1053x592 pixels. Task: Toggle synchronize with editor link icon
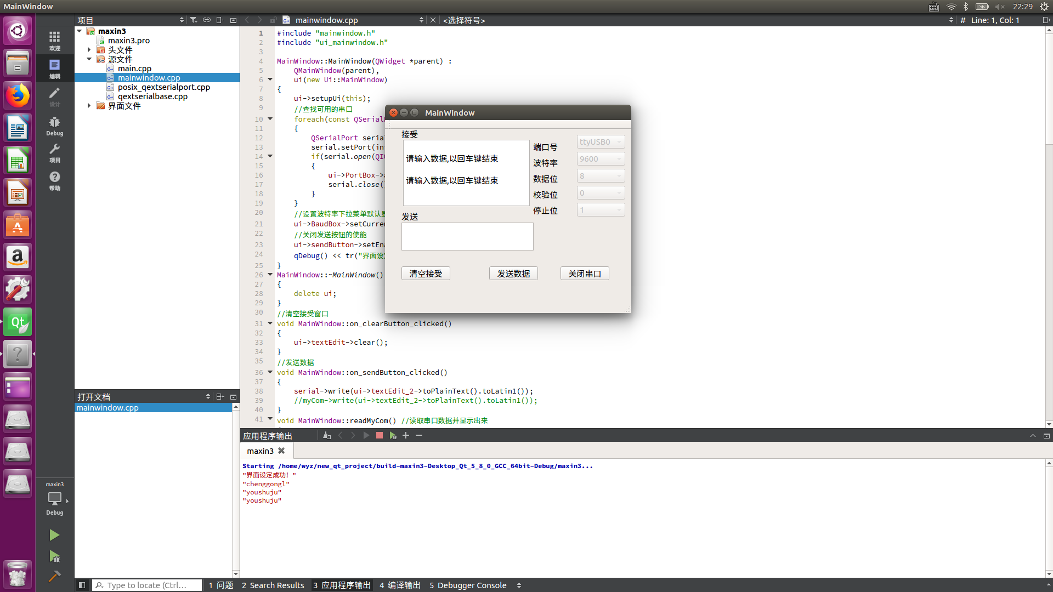(207, 20)
